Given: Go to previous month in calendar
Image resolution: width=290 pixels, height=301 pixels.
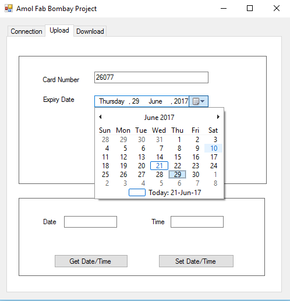Looking at the screenshot, I should 100,117.
